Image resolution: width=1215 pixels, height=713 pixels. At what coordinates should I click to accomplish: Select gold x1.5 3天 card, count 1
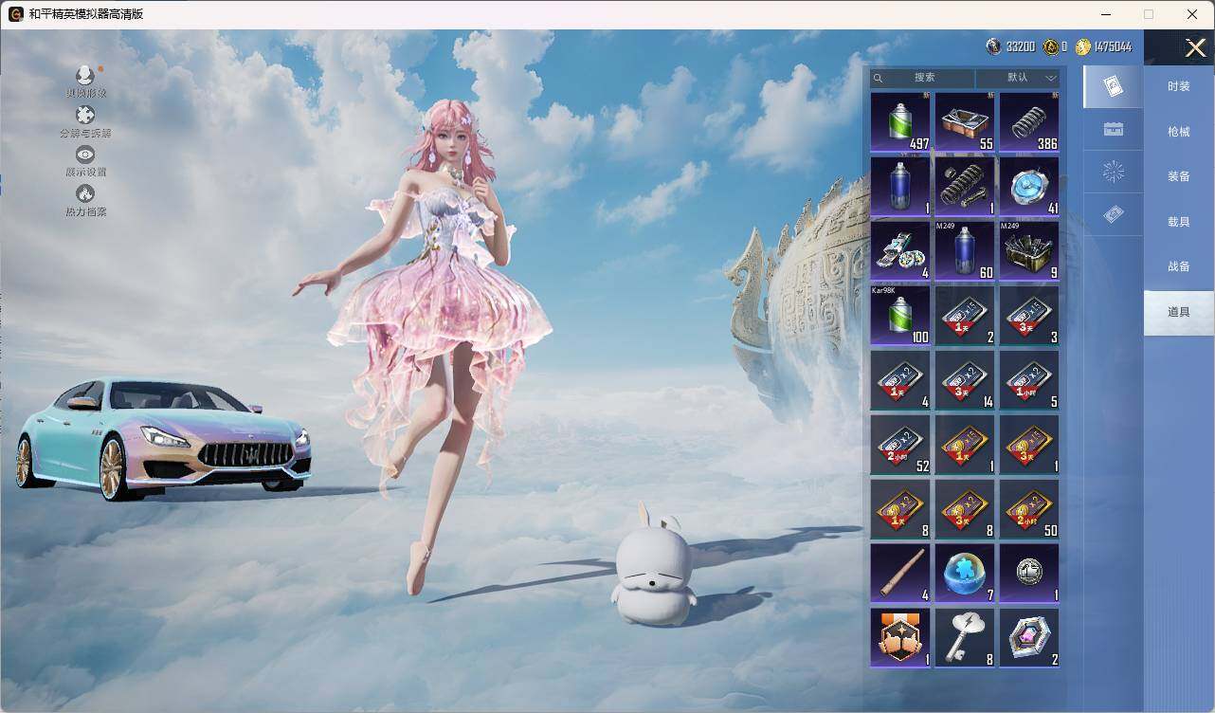[x=1029, y=444]
